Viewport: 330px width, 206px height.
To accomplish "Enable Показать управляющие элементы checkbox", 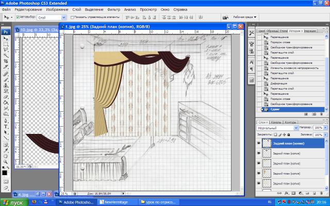I will coord(72,18).
